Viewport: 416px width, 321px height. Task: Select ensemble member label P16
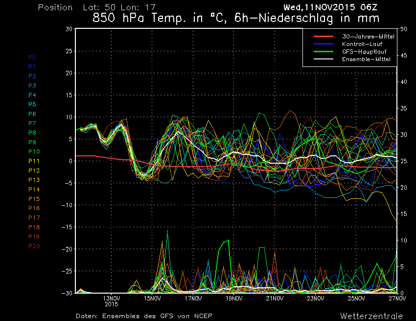34,208
